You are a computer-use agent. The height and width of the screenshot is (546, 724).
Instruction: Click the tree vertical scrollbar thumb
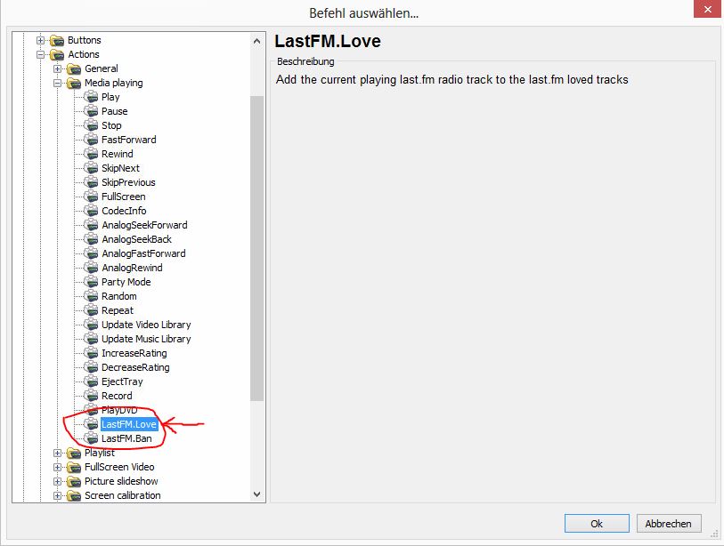click(x=257, y=248)
